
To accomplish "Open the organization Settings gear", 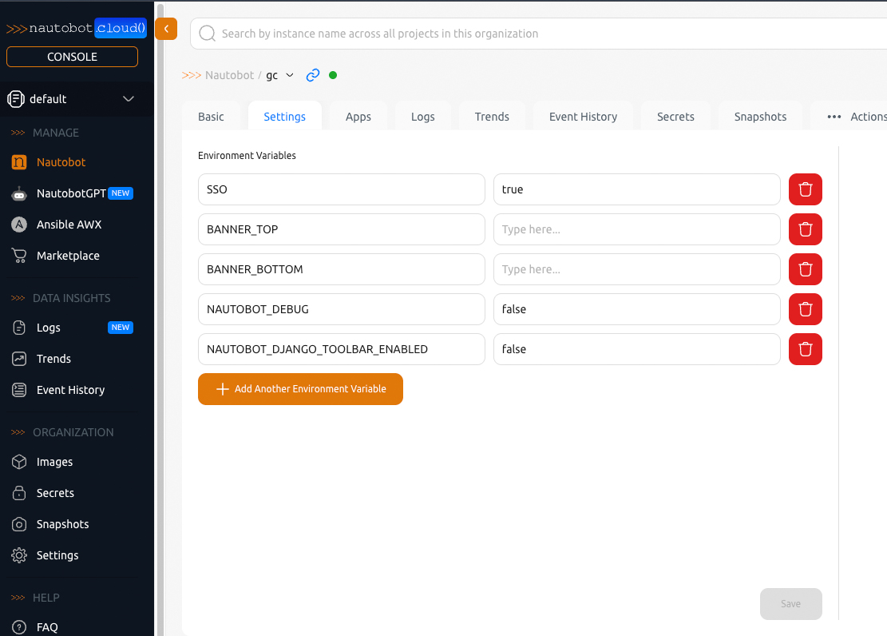I will 57,555.
